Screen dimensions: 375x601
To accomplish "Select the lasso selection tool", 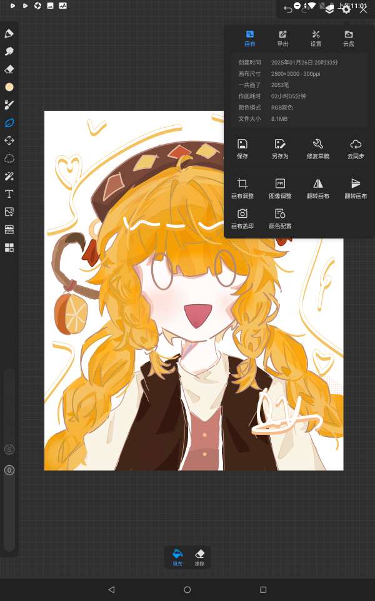I will coord(9,158).
